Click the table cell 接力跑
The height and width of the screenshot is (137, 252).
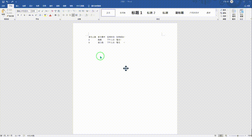100,43
